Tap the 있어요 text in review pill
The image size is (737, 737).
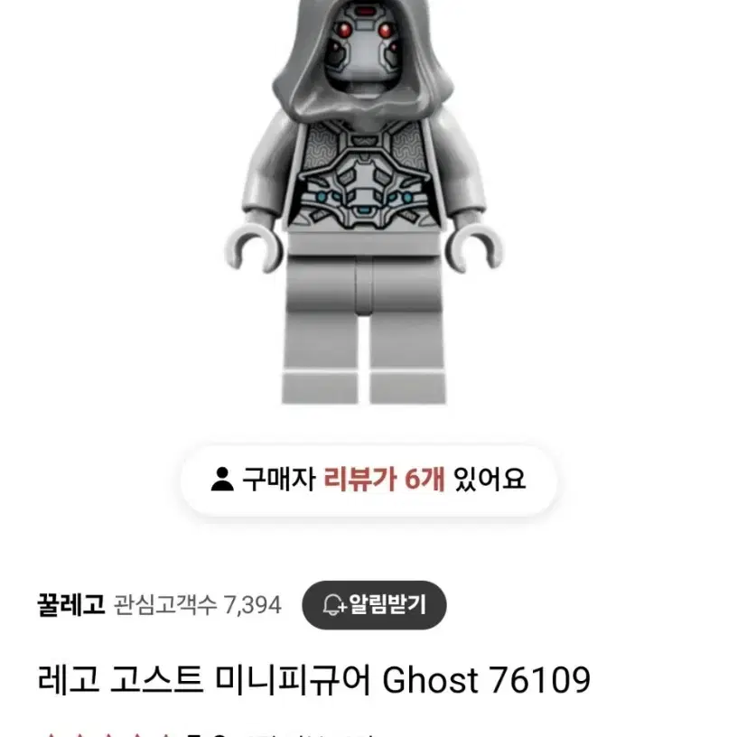pyautogui.click(x=490, y=479)
